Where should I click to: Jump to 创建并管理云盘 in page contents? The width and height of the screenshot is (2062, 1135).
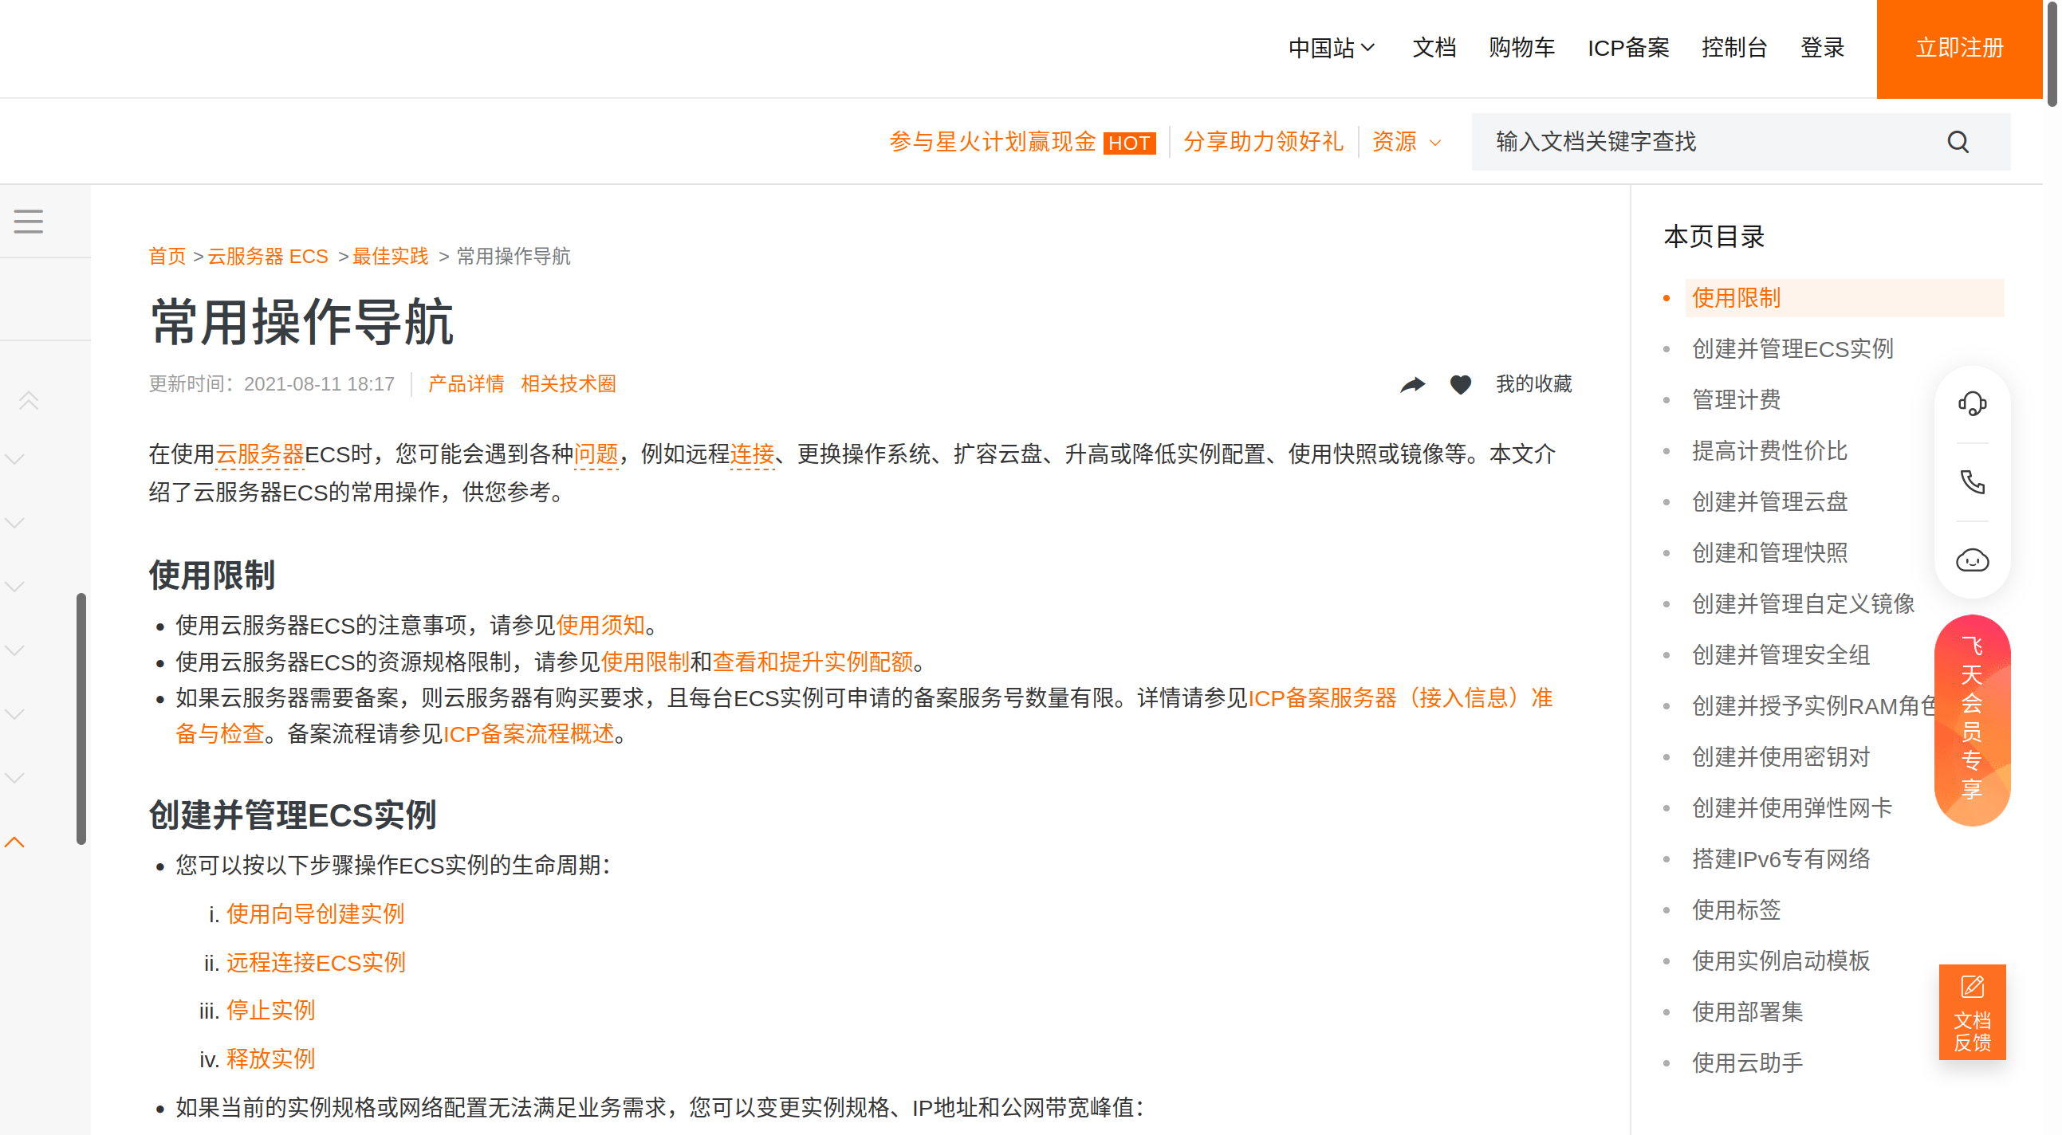click(1769, 502)
